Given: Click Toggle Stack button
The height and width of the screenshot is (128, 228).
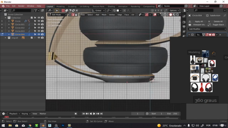Looking at the screenshot, I should tap(217, 25).
